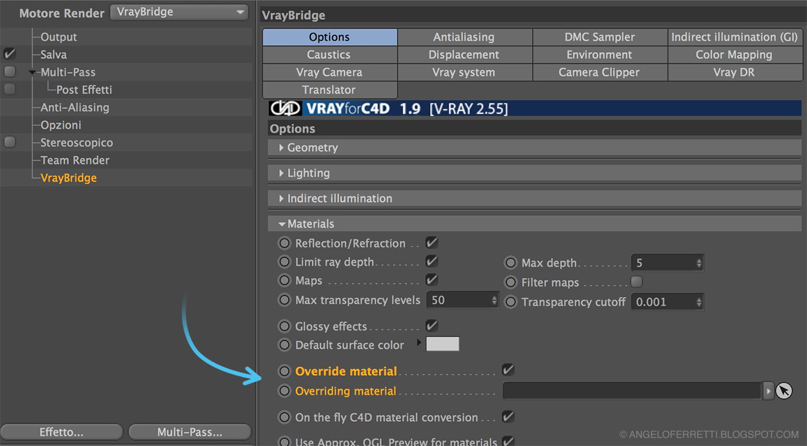Open the DMC Sampler tab
Viewport: 807px width, 446px height.
click(x=600, y=37)
